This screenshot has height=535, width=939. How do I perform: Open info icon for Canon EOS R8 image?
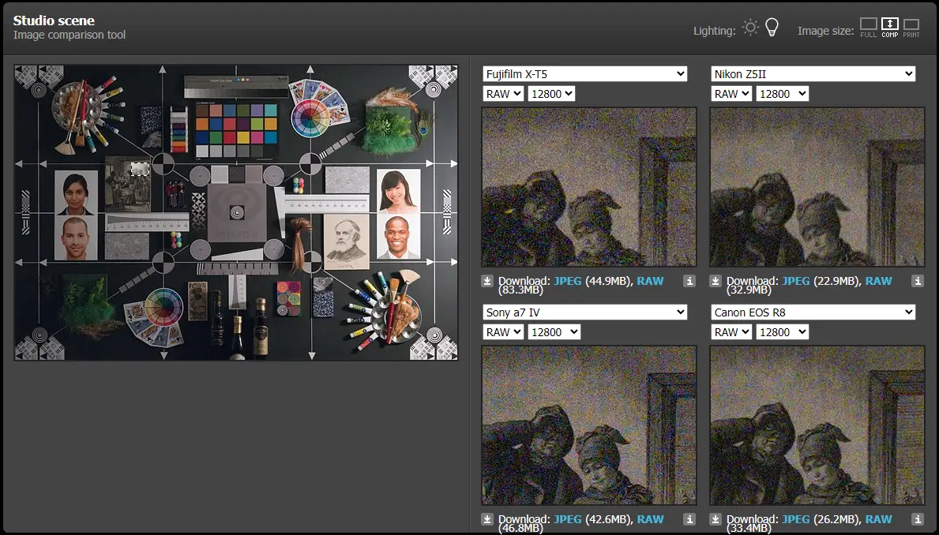pyautogui.click(x=917, y=519)
